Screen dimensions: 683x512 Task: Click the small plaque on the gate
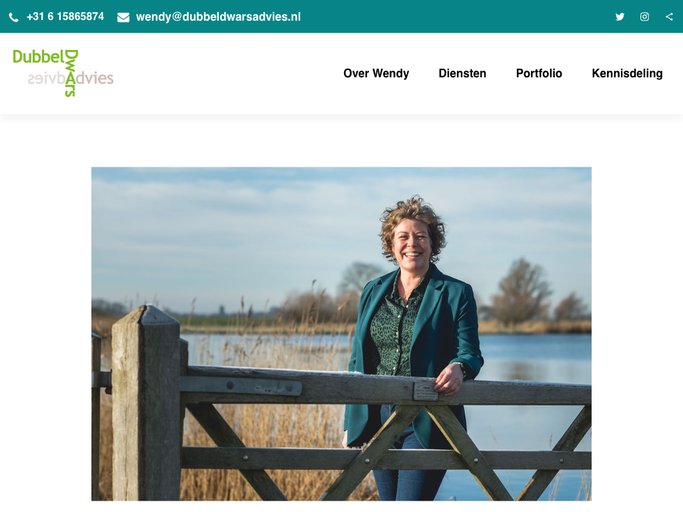point(426,391)
